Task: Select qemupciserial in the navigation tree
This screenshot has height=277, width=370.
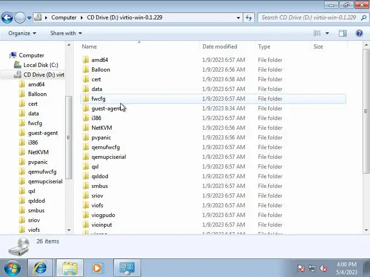Action: pos(45,181)
